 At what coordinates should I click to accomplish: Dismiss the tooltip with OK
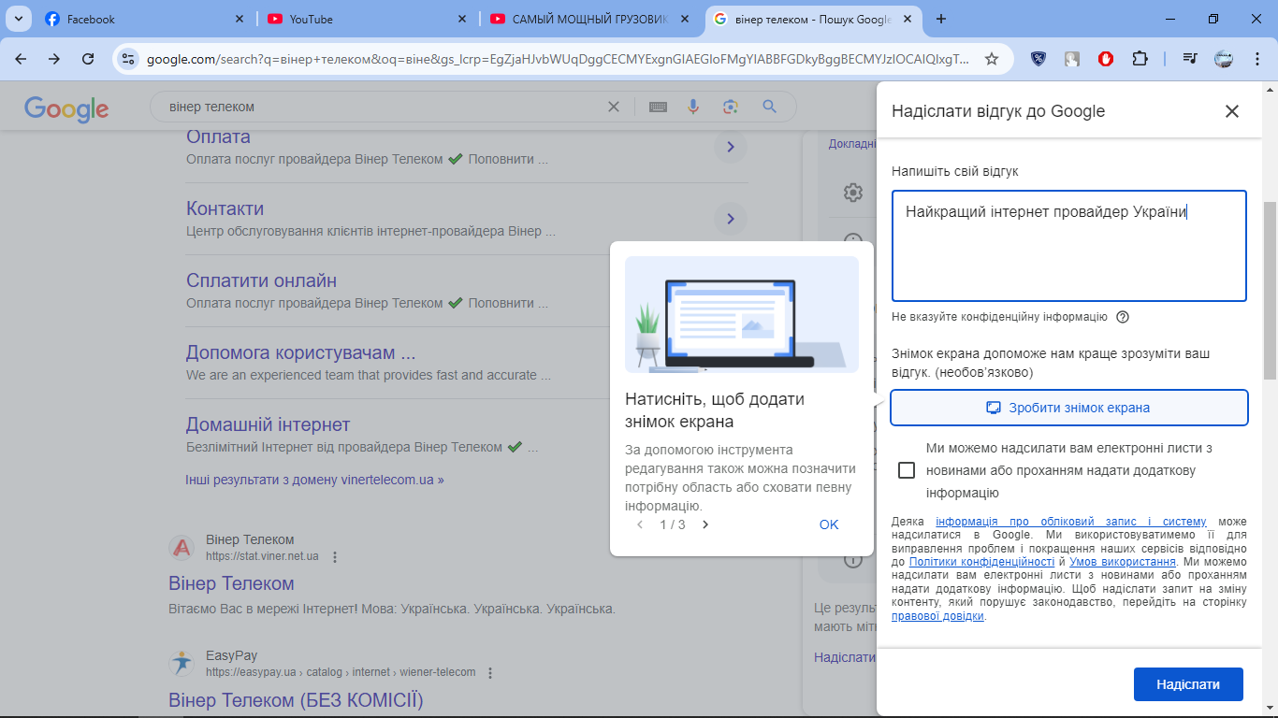[829, 524]
